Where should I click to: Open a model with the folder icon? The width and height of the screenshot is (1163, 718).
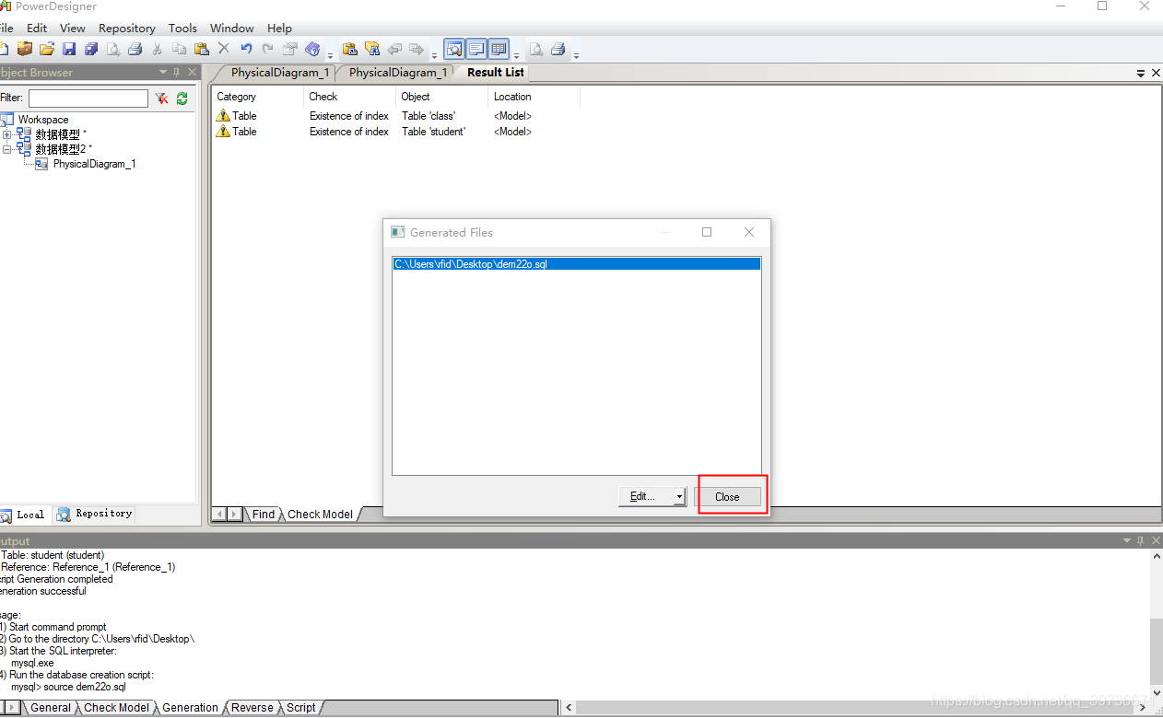[47, 49]
